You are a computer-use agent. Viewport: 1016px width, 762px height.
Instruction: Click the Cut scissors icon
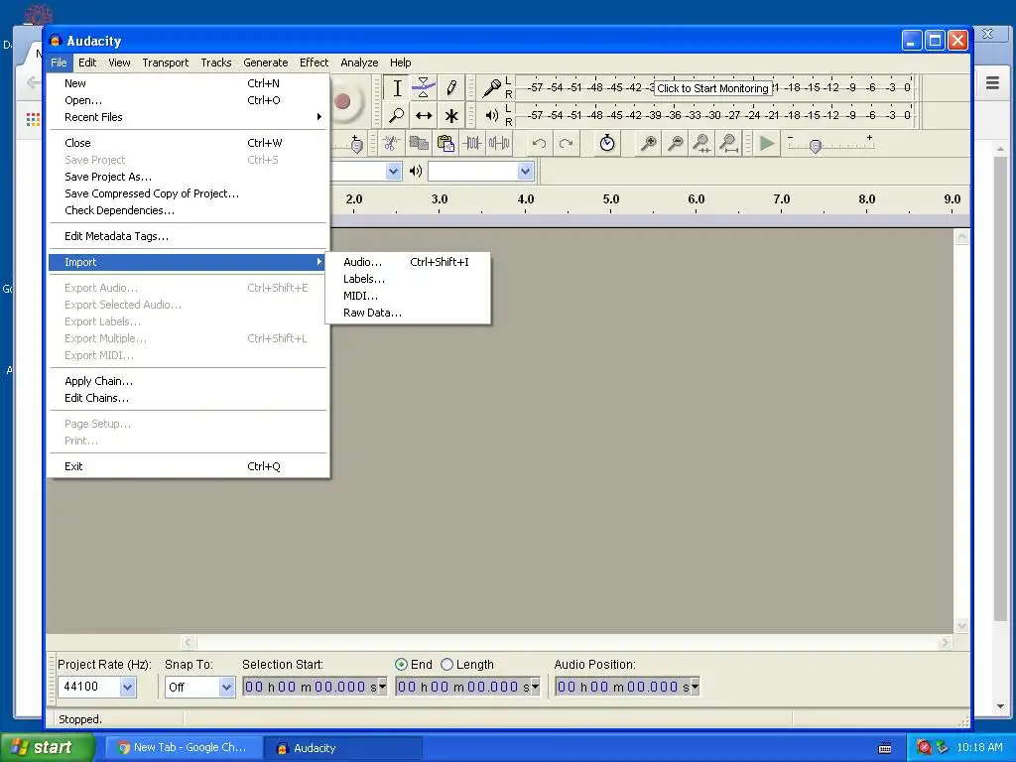pos(390,143)
